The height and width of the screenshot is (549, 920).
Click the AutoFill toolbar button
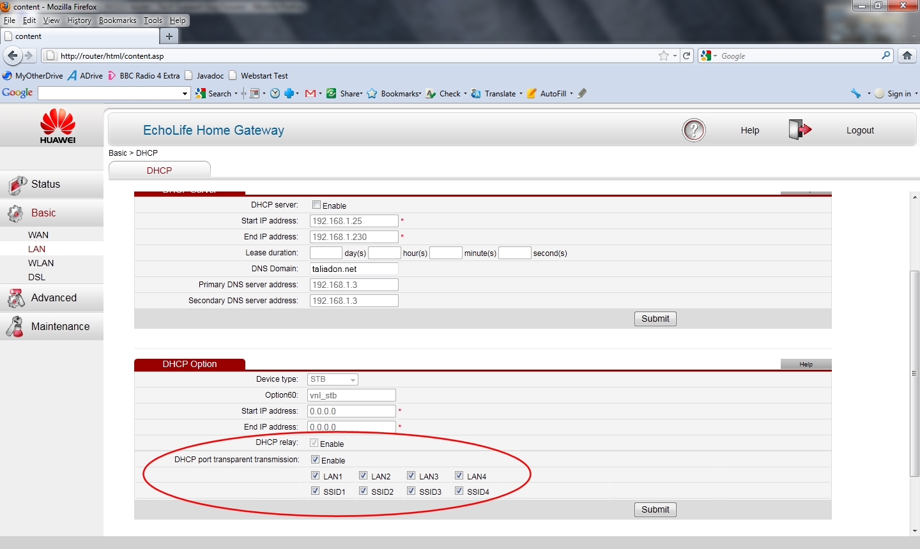pos(547,93)
